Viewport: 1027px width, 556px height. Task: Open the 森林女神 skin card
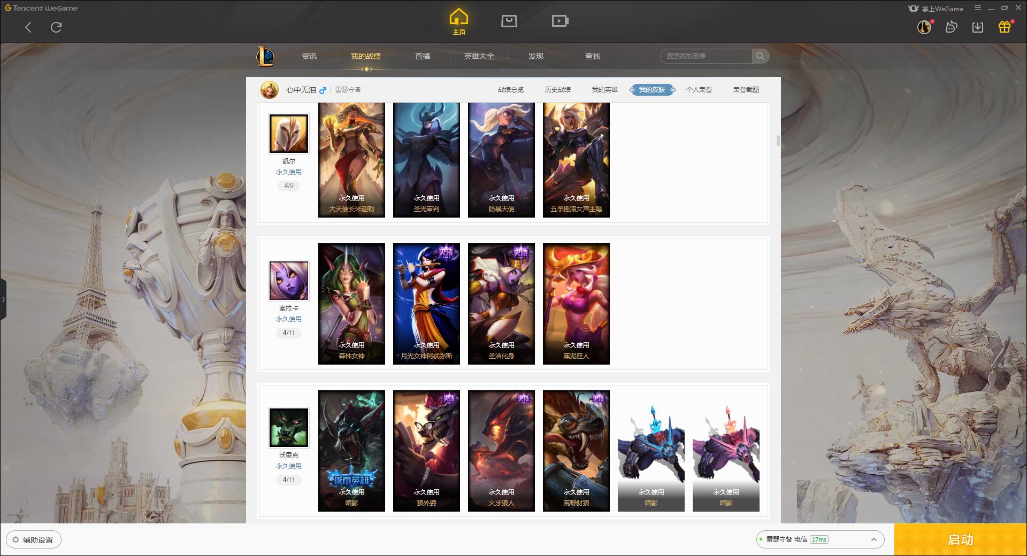pos(351,304)
